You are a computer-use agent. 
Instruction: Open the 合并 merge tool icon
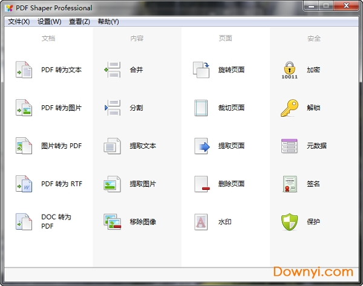pos(113,70)
